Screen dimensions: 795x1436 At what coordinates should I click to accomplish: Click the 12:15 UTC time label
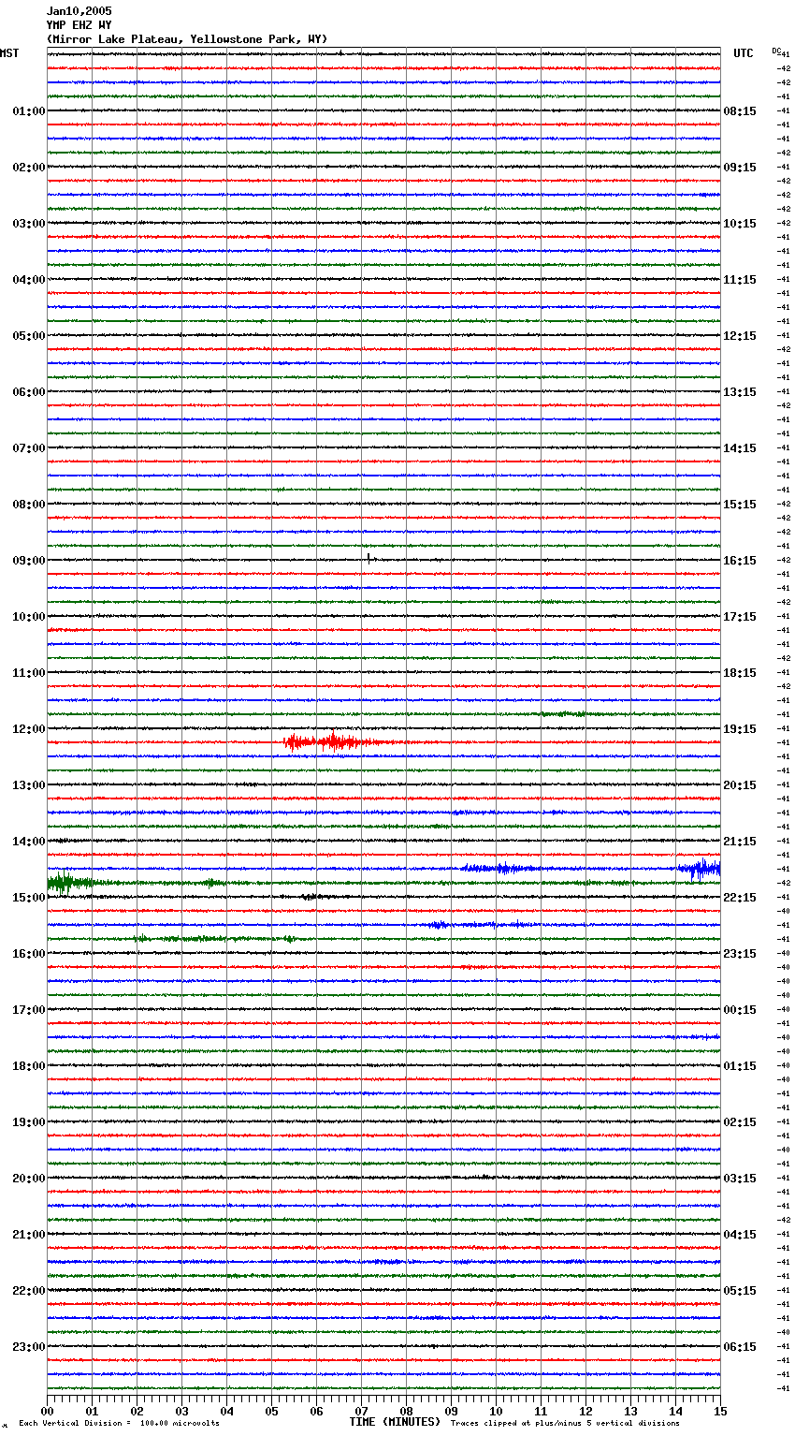(x=740, y=336)
